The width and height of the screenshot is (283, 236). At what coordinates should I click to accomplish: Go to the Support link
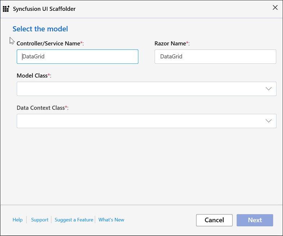pos(40,220)
